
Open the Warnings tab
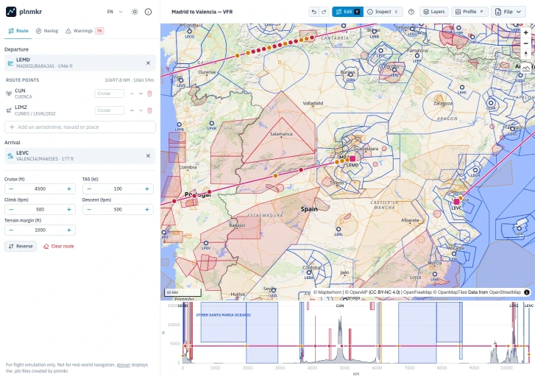pos(84,31)
